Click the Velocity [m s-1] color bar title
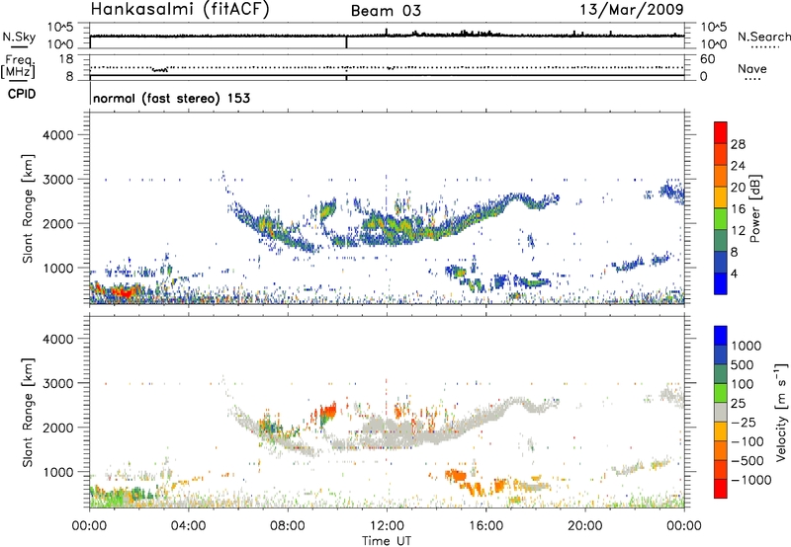 (x=781, y=412)
